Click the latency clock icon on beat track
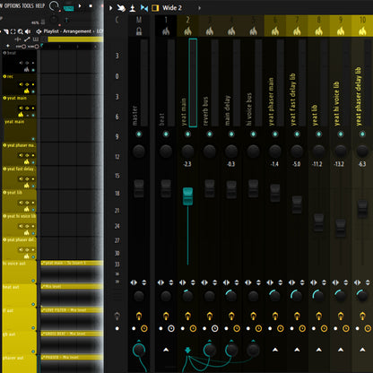The height and width of the screenshot is (373, 373). pos(171,328)
